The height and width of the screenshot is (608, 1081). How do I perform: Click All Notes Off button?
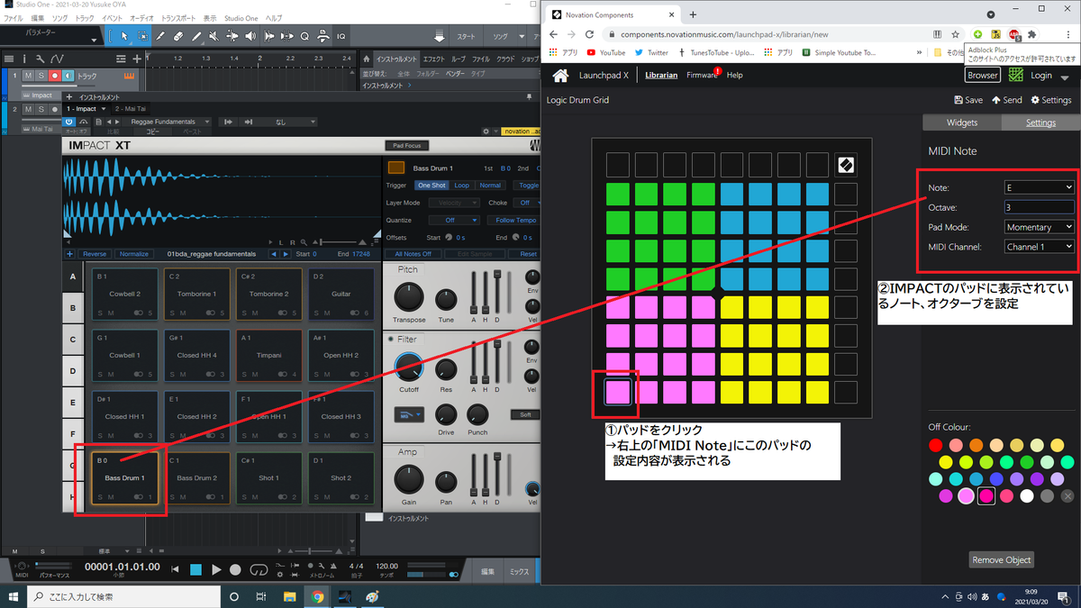point(413,254)
